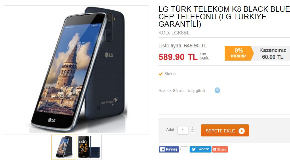The height and width of the screenshot is (162, 290).
Task: Share on Facebook with Paylaş button
Action: coord(169,149)
